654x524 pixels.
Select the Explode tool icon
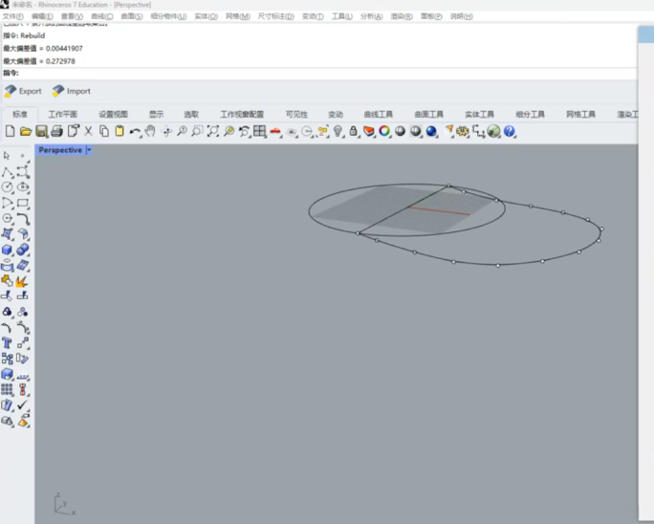[22, 281]
